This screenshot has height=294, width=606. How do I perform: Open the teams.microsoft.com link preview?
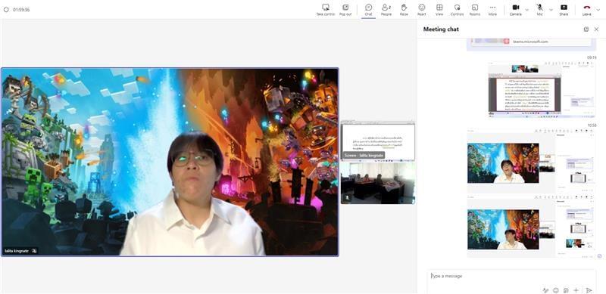pyautogui.click(x=531, y=42)
